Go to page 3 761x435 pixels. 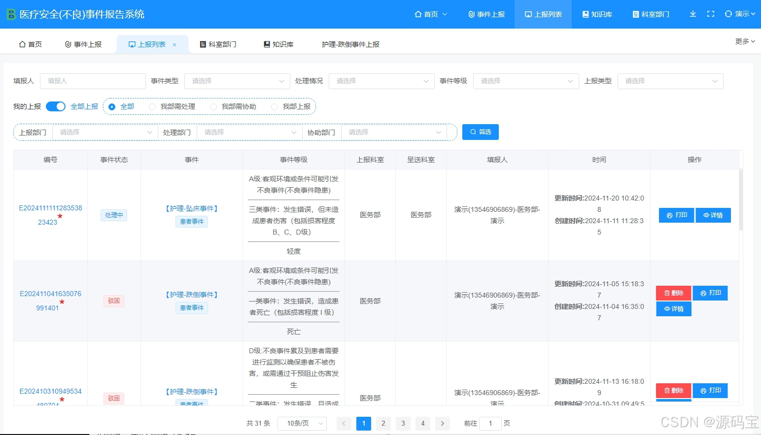pyautogui.click(x=403, y=423)
